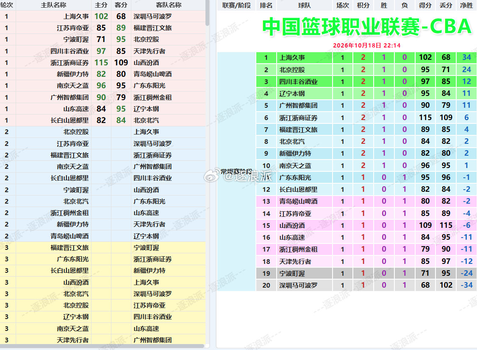Select the 胜 column header
Image resolution: width=477 pixels, height=350 pixels.
[384, 6]
